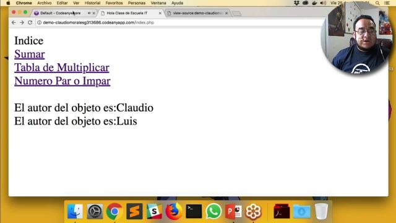Open Slack from the Dock
The width and height of the screenshot is (396, 223).
(x=154, y=211)
